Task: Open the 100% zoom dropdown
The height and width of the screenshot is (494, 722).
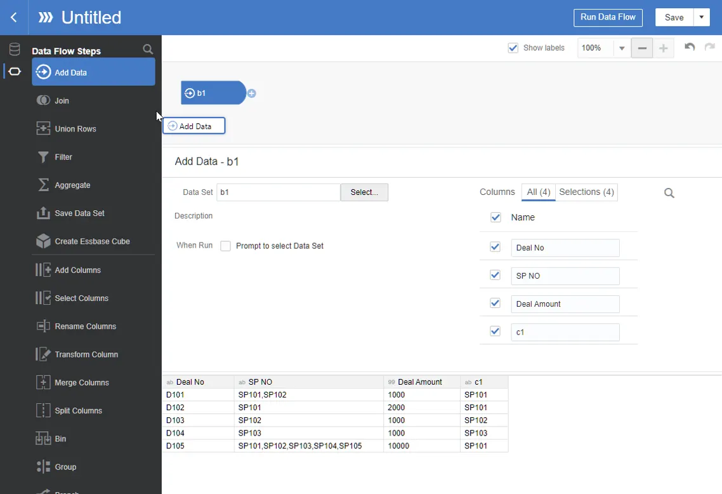Action: pyautogui.click(x=622, y=48)
